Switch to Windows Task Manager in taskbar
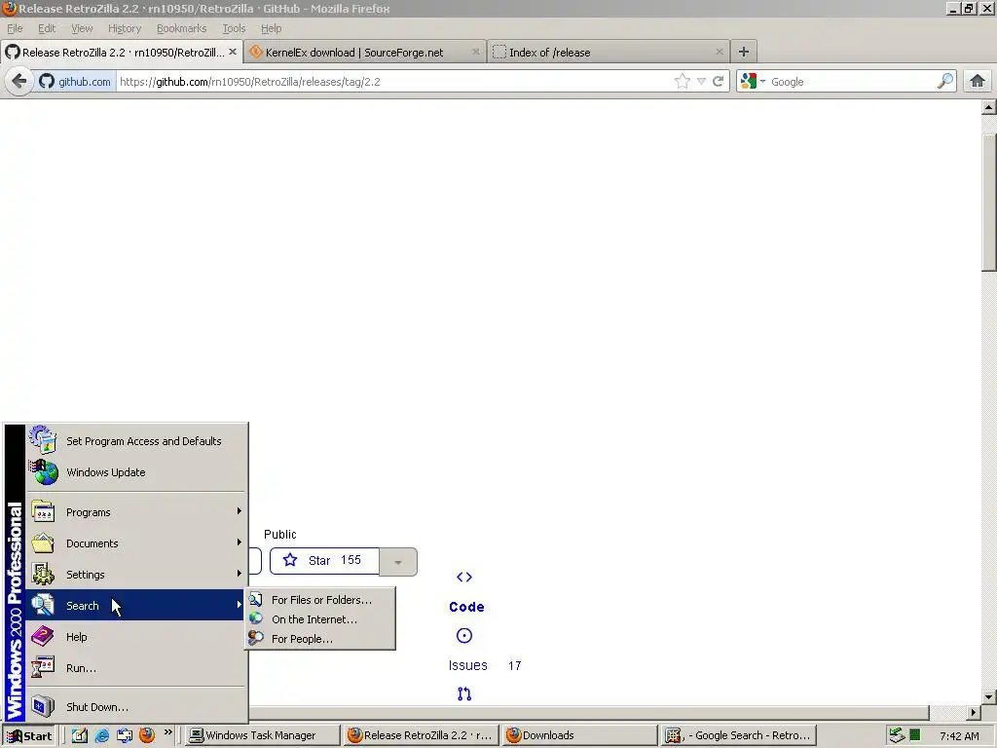 coord(262,736)
